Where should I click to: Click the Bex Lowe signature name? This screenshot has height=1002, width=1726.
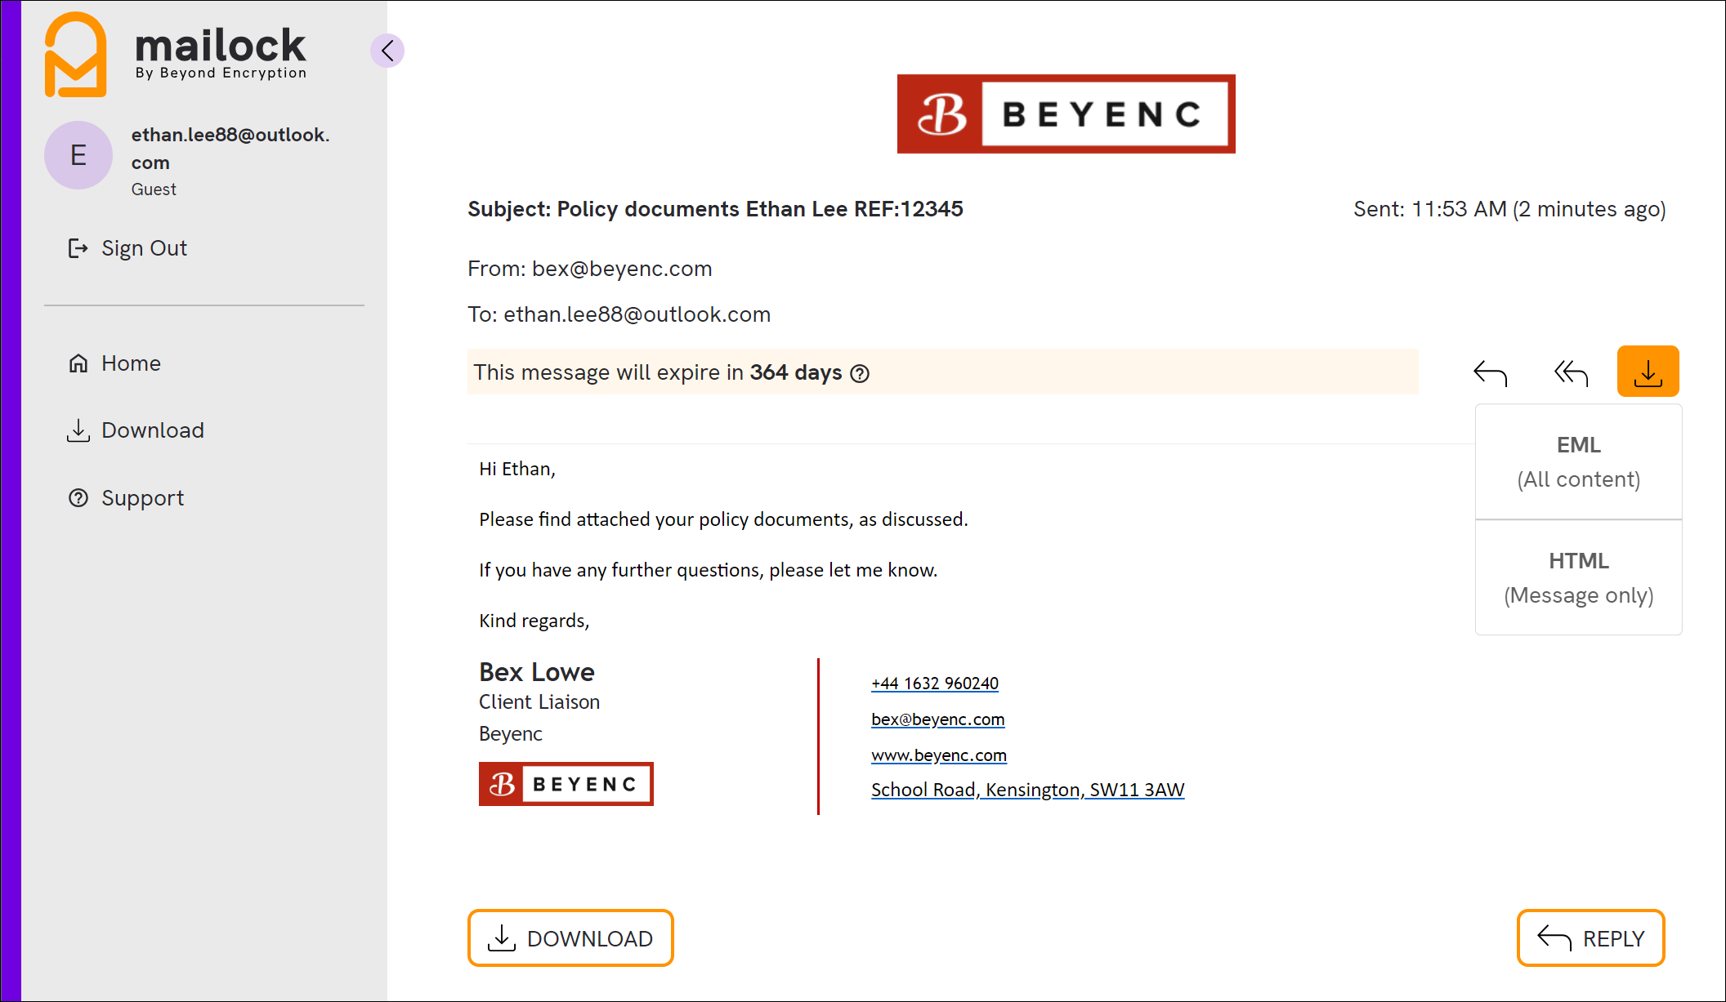[x=537, y=672]
